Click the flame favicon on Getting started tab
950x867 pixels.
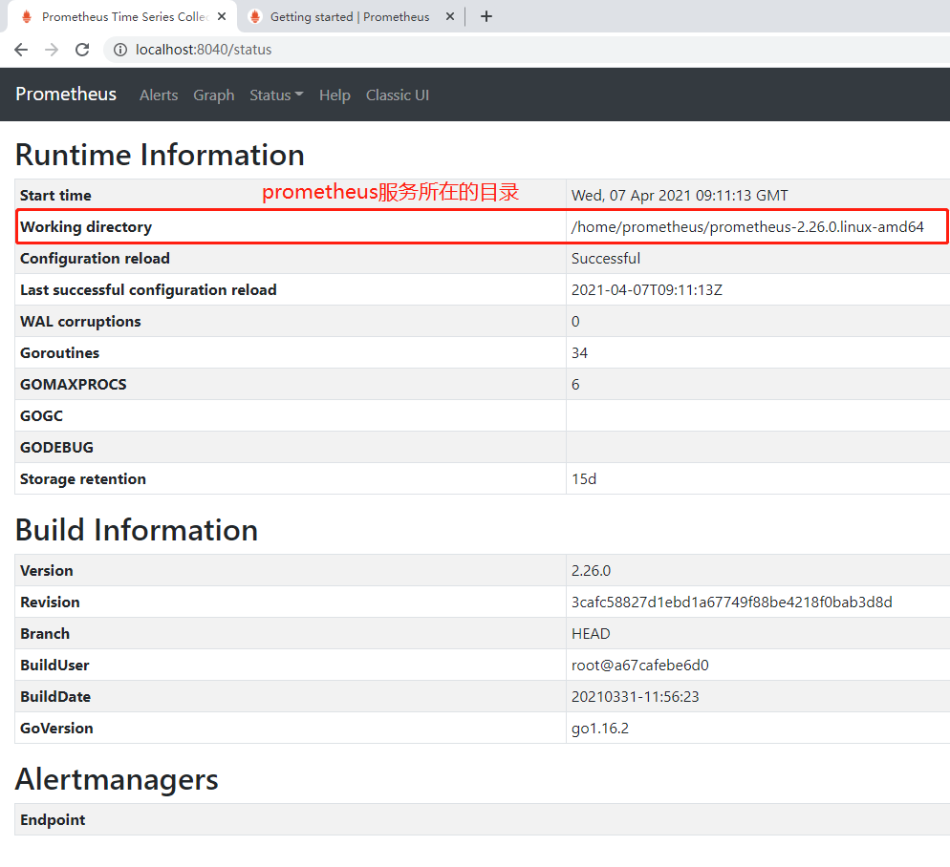pos(255,16)
